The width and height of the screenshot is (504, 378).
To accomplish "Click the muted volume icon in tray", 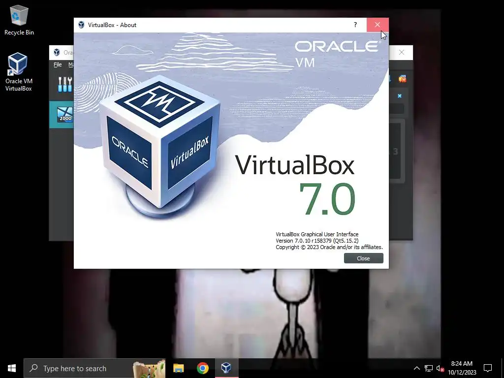I will pyautogui.click(x=440, y=368).
